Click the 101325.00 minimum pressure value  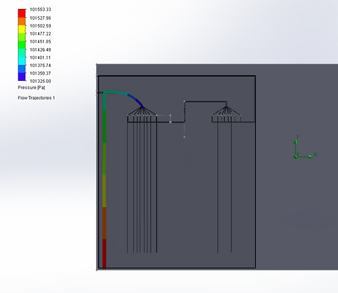(x=40, y=81)
